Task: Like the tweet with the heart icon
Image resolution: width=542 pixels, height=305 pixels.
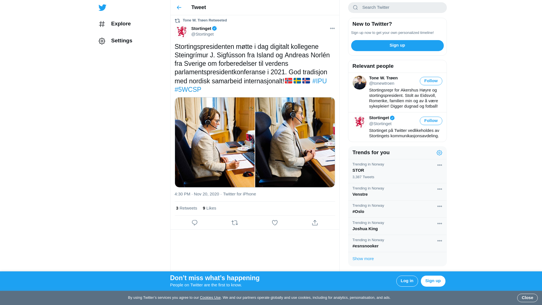Action: [275, 223]
